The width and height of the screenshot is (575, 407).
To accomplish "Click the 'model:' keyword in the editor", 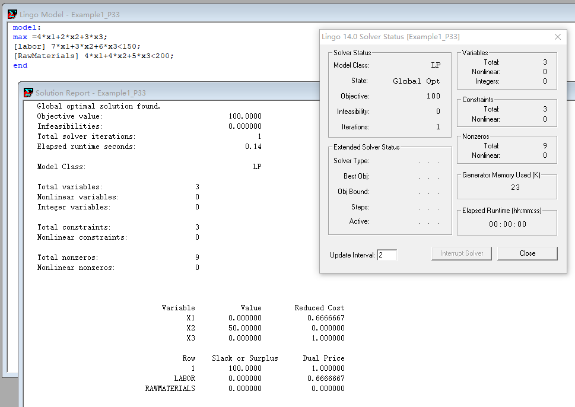I will tap(27, 27).
